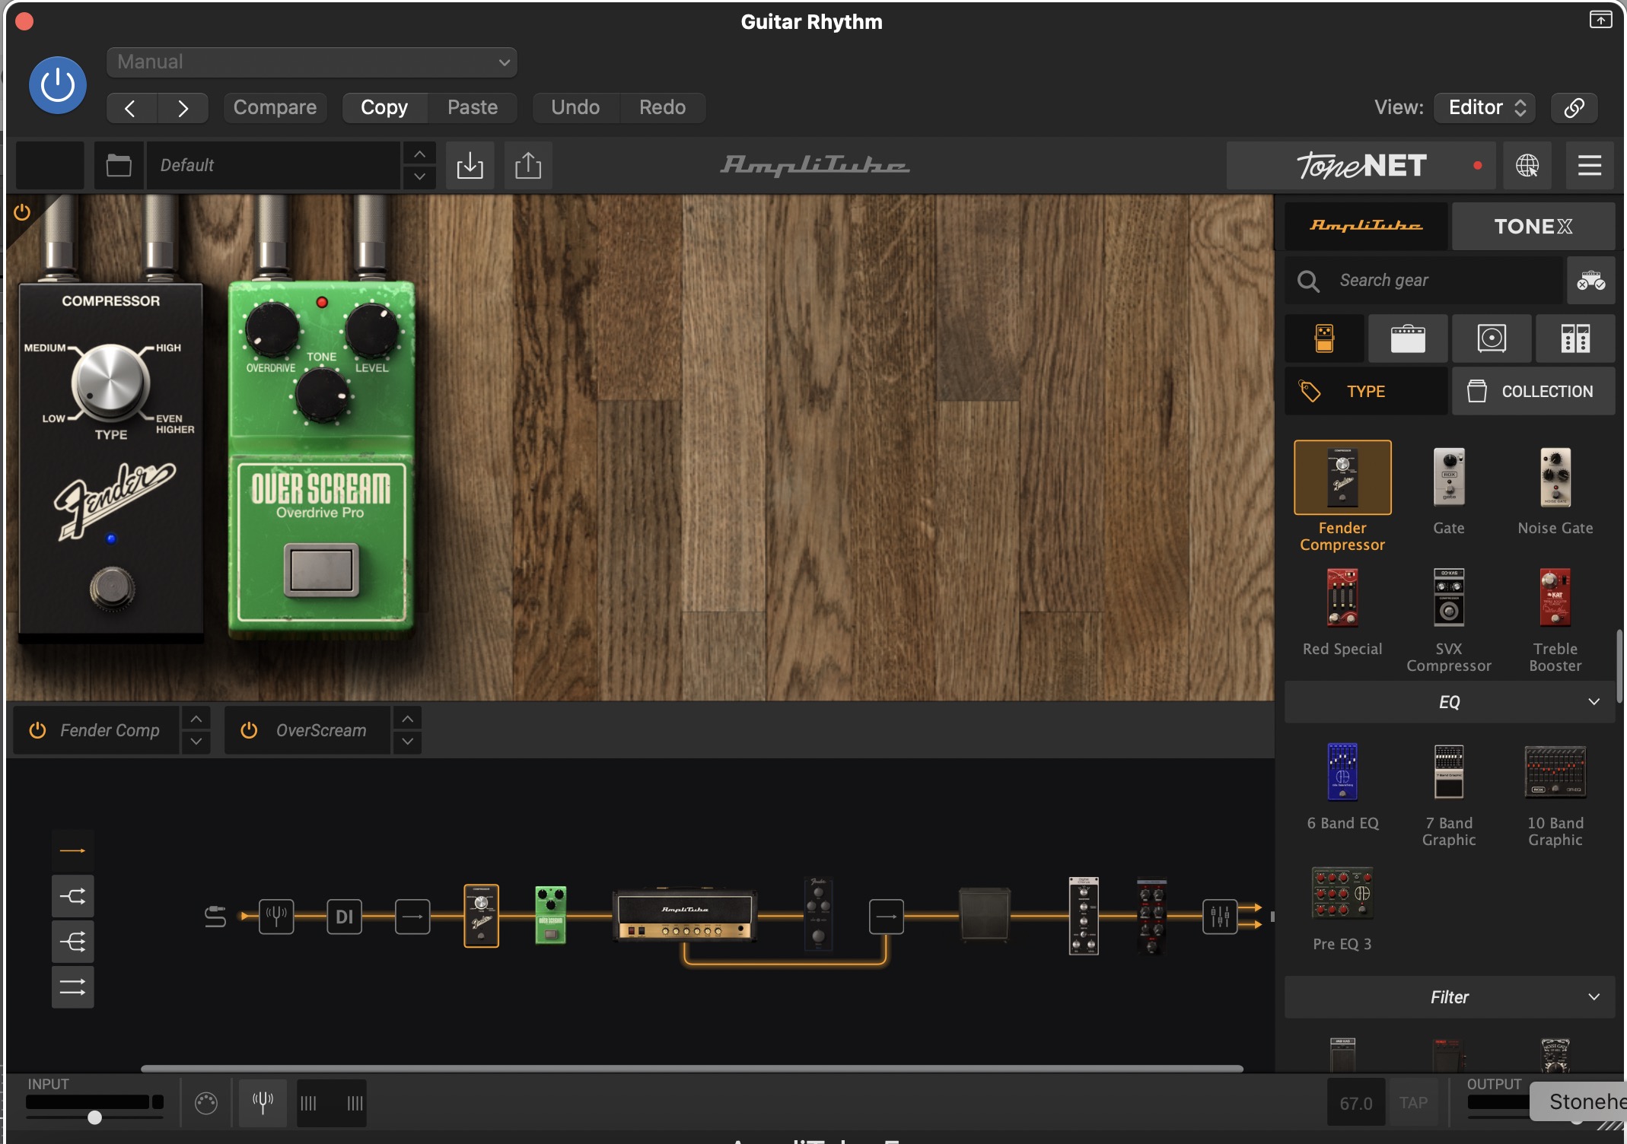Viewport: 1627px width, 1144px height.
Task: Open the preset browser folder icon
Action: pos(119,165)
